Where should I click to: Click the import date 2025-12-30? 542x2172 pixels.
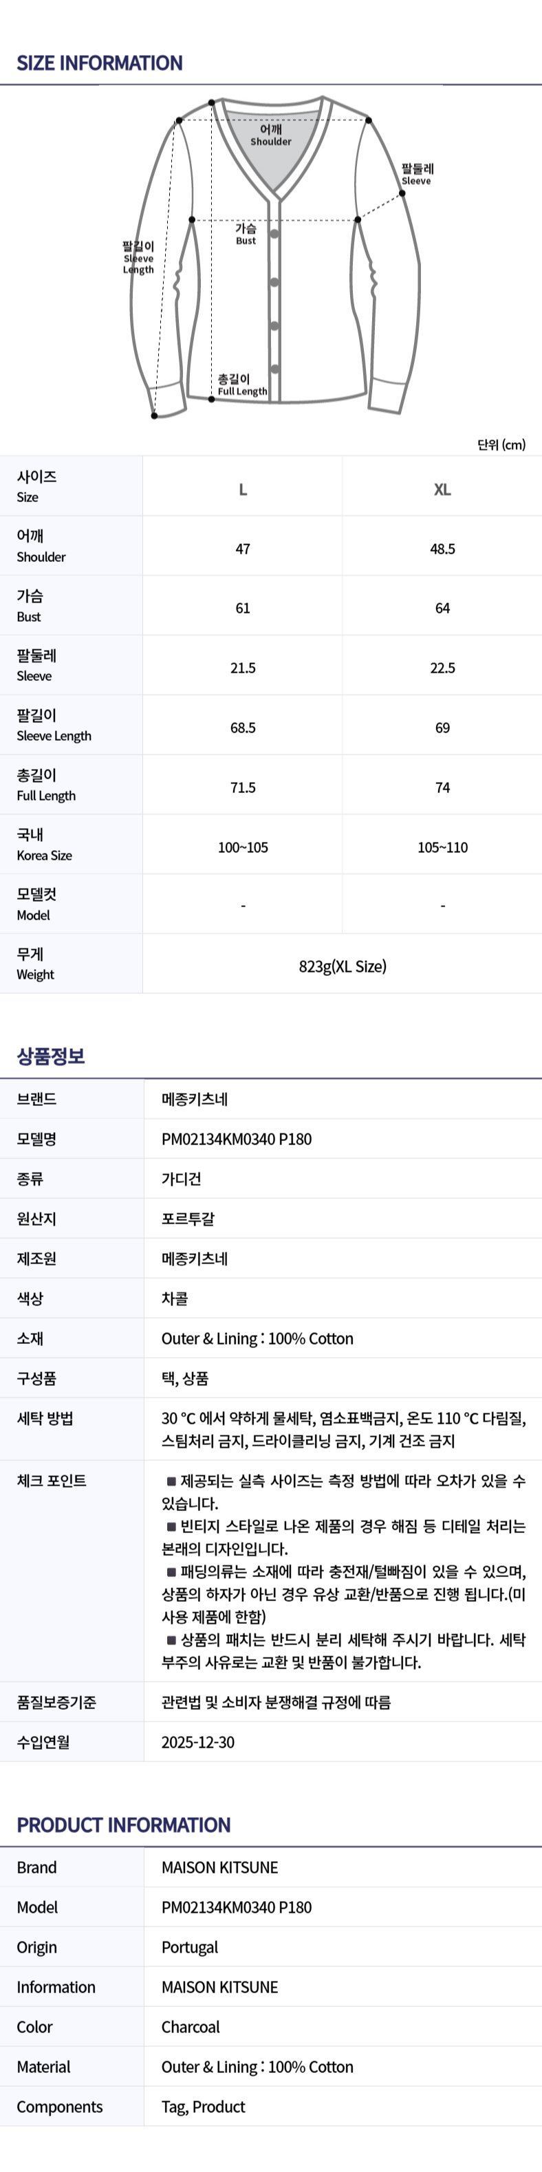point(198,1742)
